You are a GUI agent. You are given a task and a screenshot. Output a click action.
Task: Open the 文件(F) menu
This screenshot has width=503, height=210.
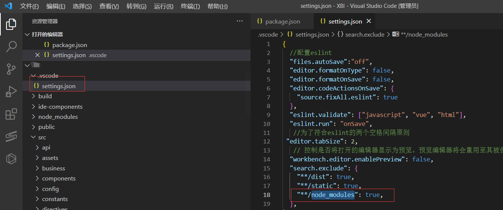(29, 6)
